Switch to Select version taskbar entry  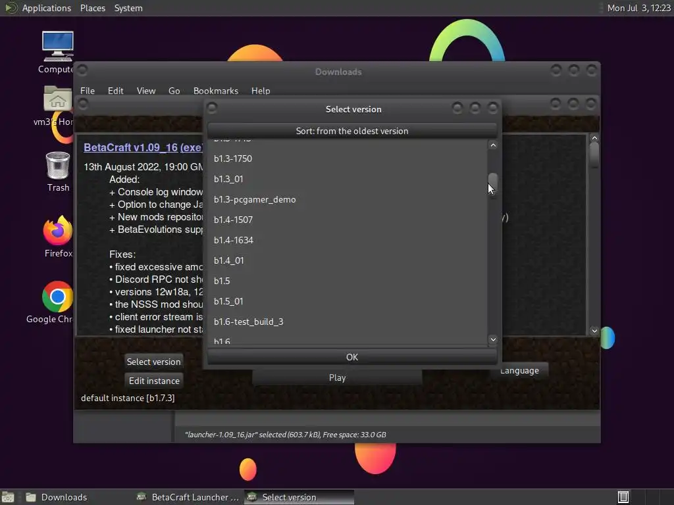tap(299, 497)
